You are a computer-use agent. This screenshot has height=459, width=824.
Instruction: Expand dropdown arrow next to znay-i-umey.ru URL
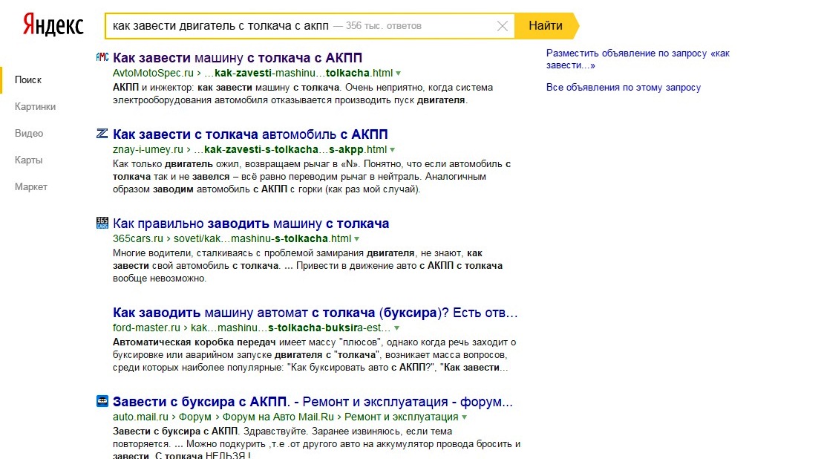[393, 150]
